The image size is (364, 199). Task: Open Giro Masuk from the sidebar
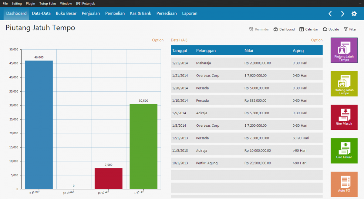(344, 117)
